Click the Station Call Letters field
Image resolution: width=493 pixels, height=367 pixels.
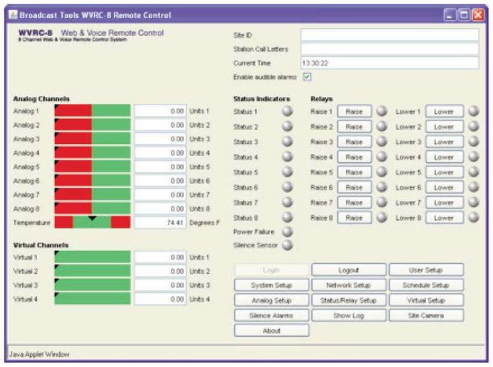[389, 49]
